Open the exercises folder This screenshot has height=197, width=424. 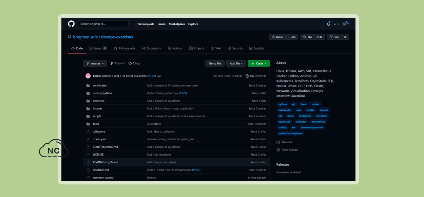click(99, 101)
